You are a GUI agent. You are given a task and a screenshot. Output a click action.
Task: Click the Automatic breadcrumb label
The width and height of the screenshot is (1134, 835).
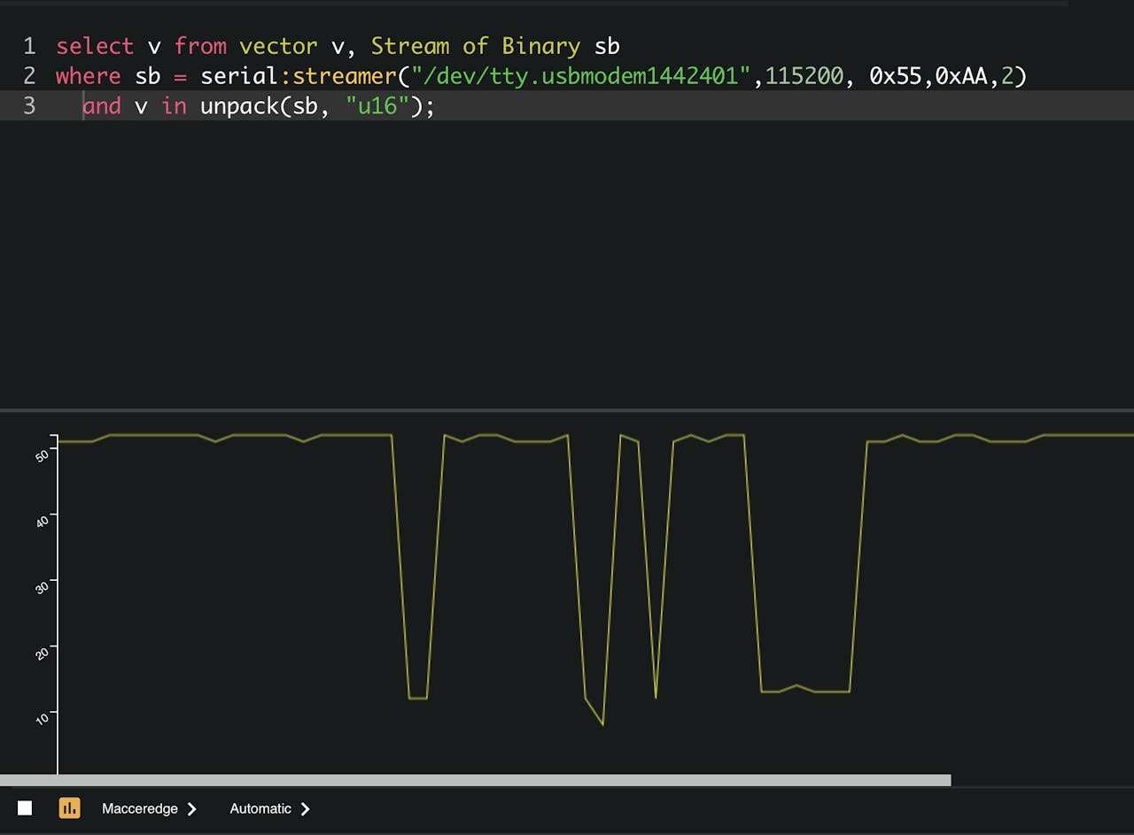click(x=260, y=808)
